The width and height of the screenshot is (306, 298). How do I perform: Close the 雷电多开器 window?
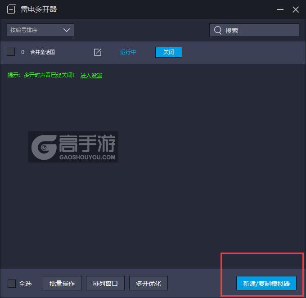[296, 9]
